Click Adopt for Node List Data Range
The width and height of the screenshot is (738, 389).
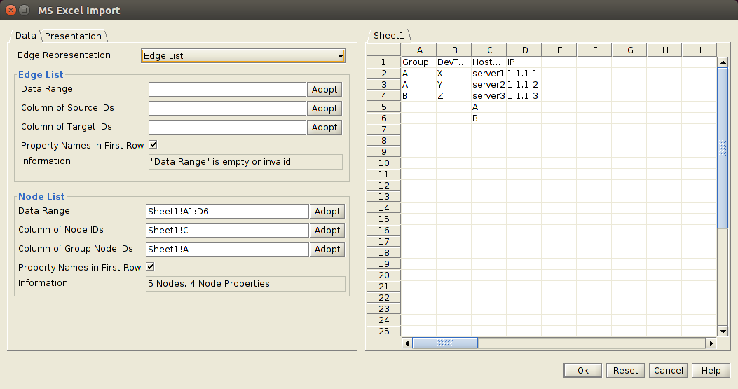click(x=327, y=212)
